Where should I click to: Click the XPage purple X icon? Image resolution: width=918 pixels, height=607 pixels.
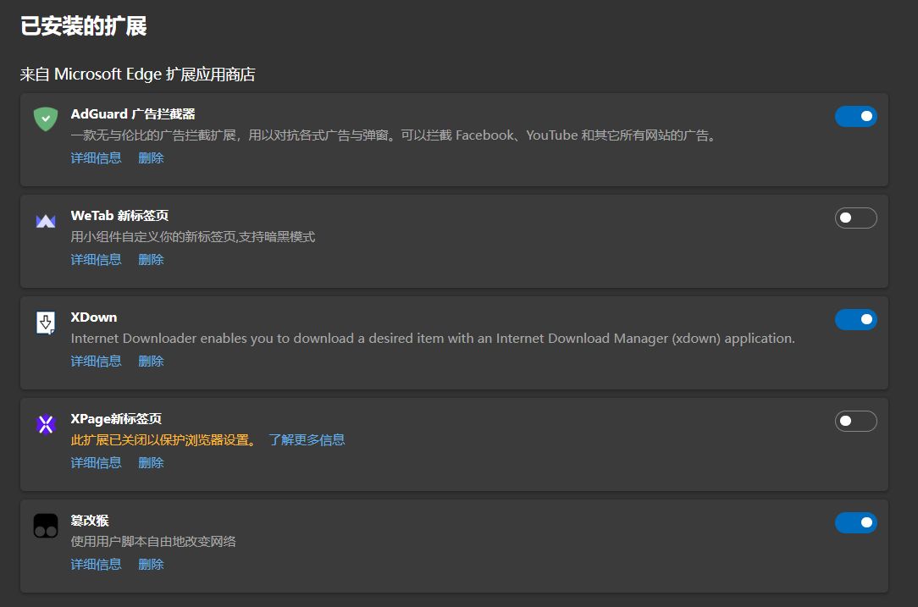(46, 424)
